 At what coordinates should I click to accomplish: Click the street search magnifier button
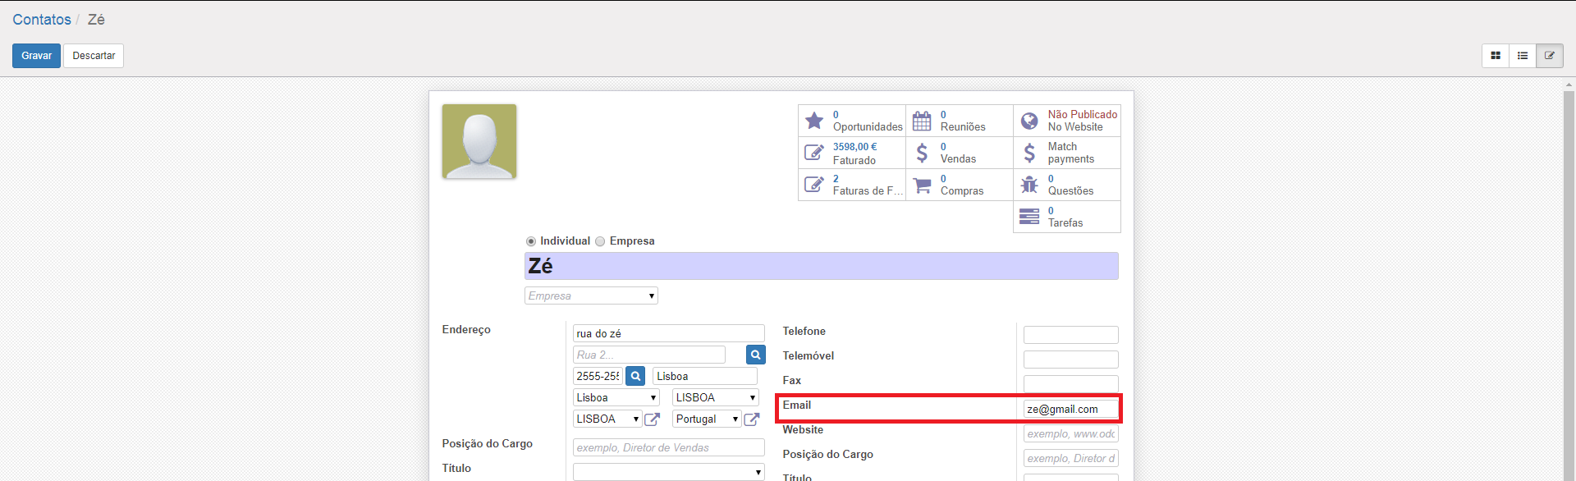tap(755, 355)
